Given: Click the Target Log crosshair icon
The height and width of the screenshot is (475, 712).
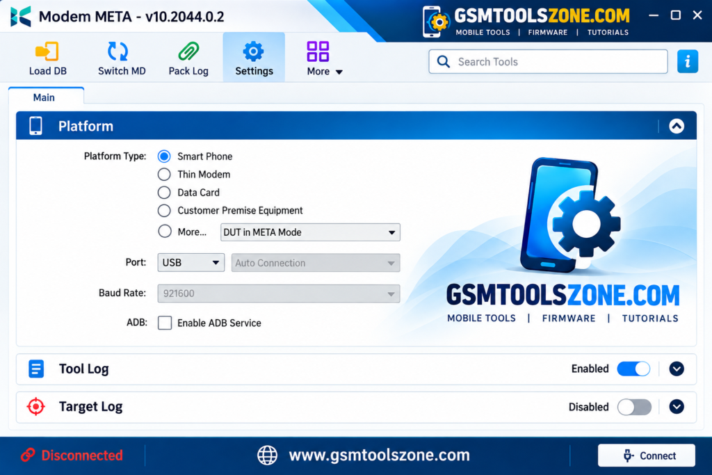Looking at the screenshot, I should tap(36, 406).
